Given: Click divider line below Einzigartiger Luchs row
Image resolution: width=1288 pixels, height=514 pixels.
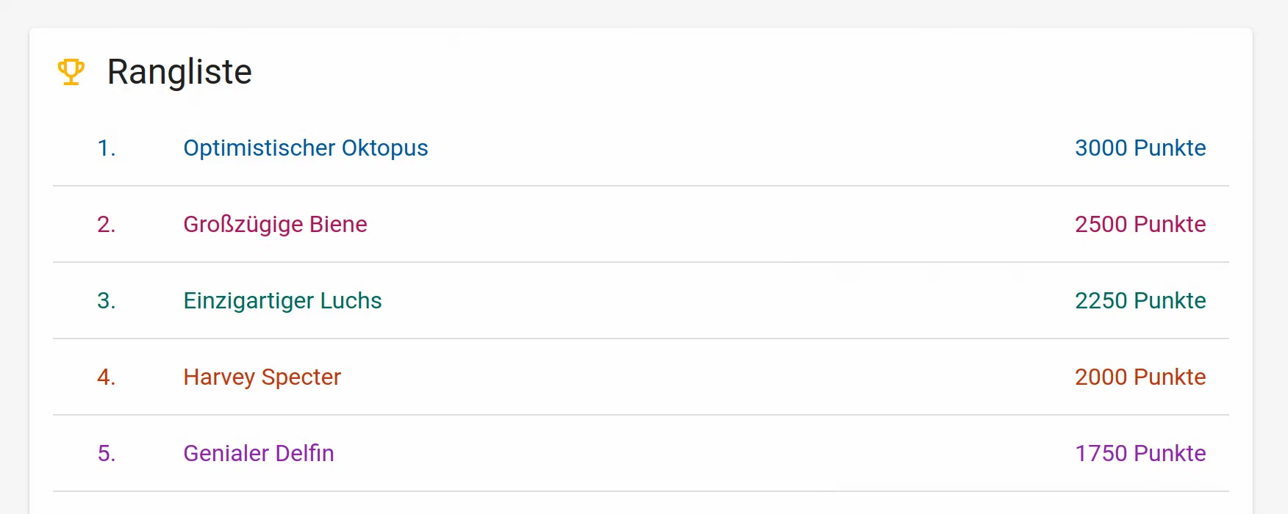Looking at the screenshot, I should [641, 339].
